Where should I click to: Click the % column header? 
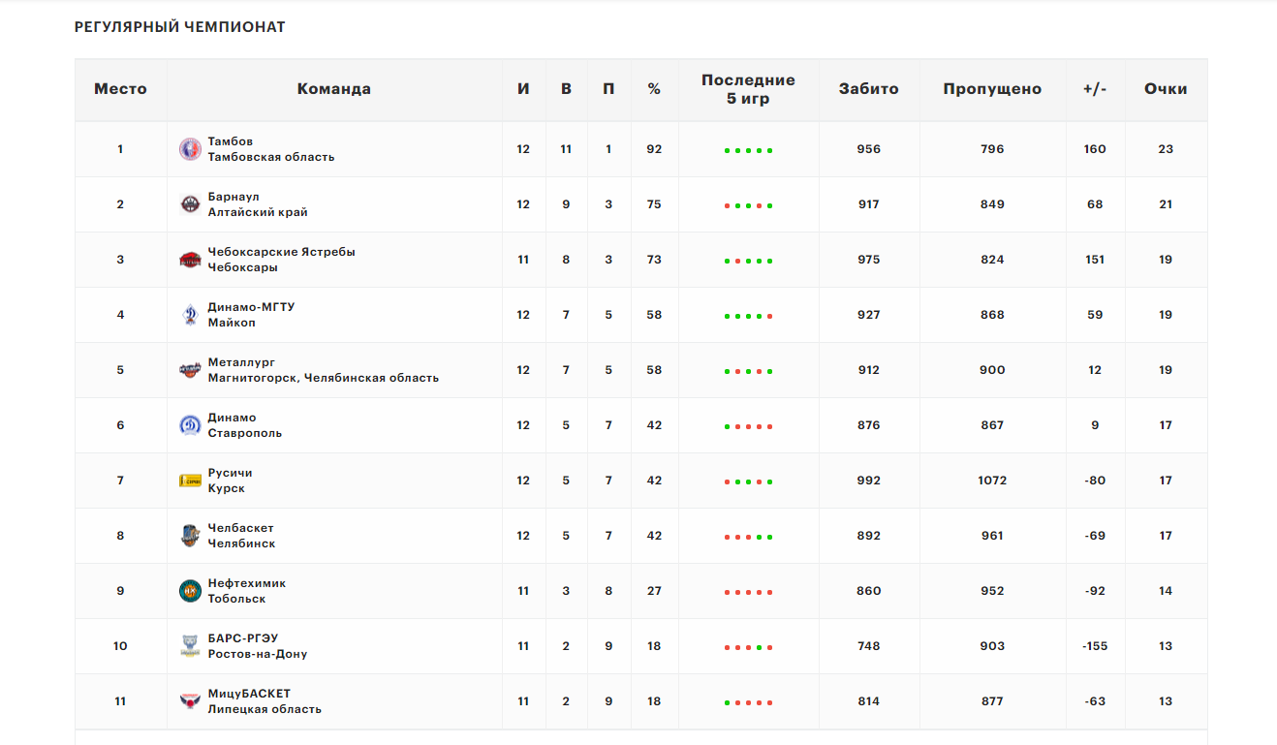(x=654, y=89)
